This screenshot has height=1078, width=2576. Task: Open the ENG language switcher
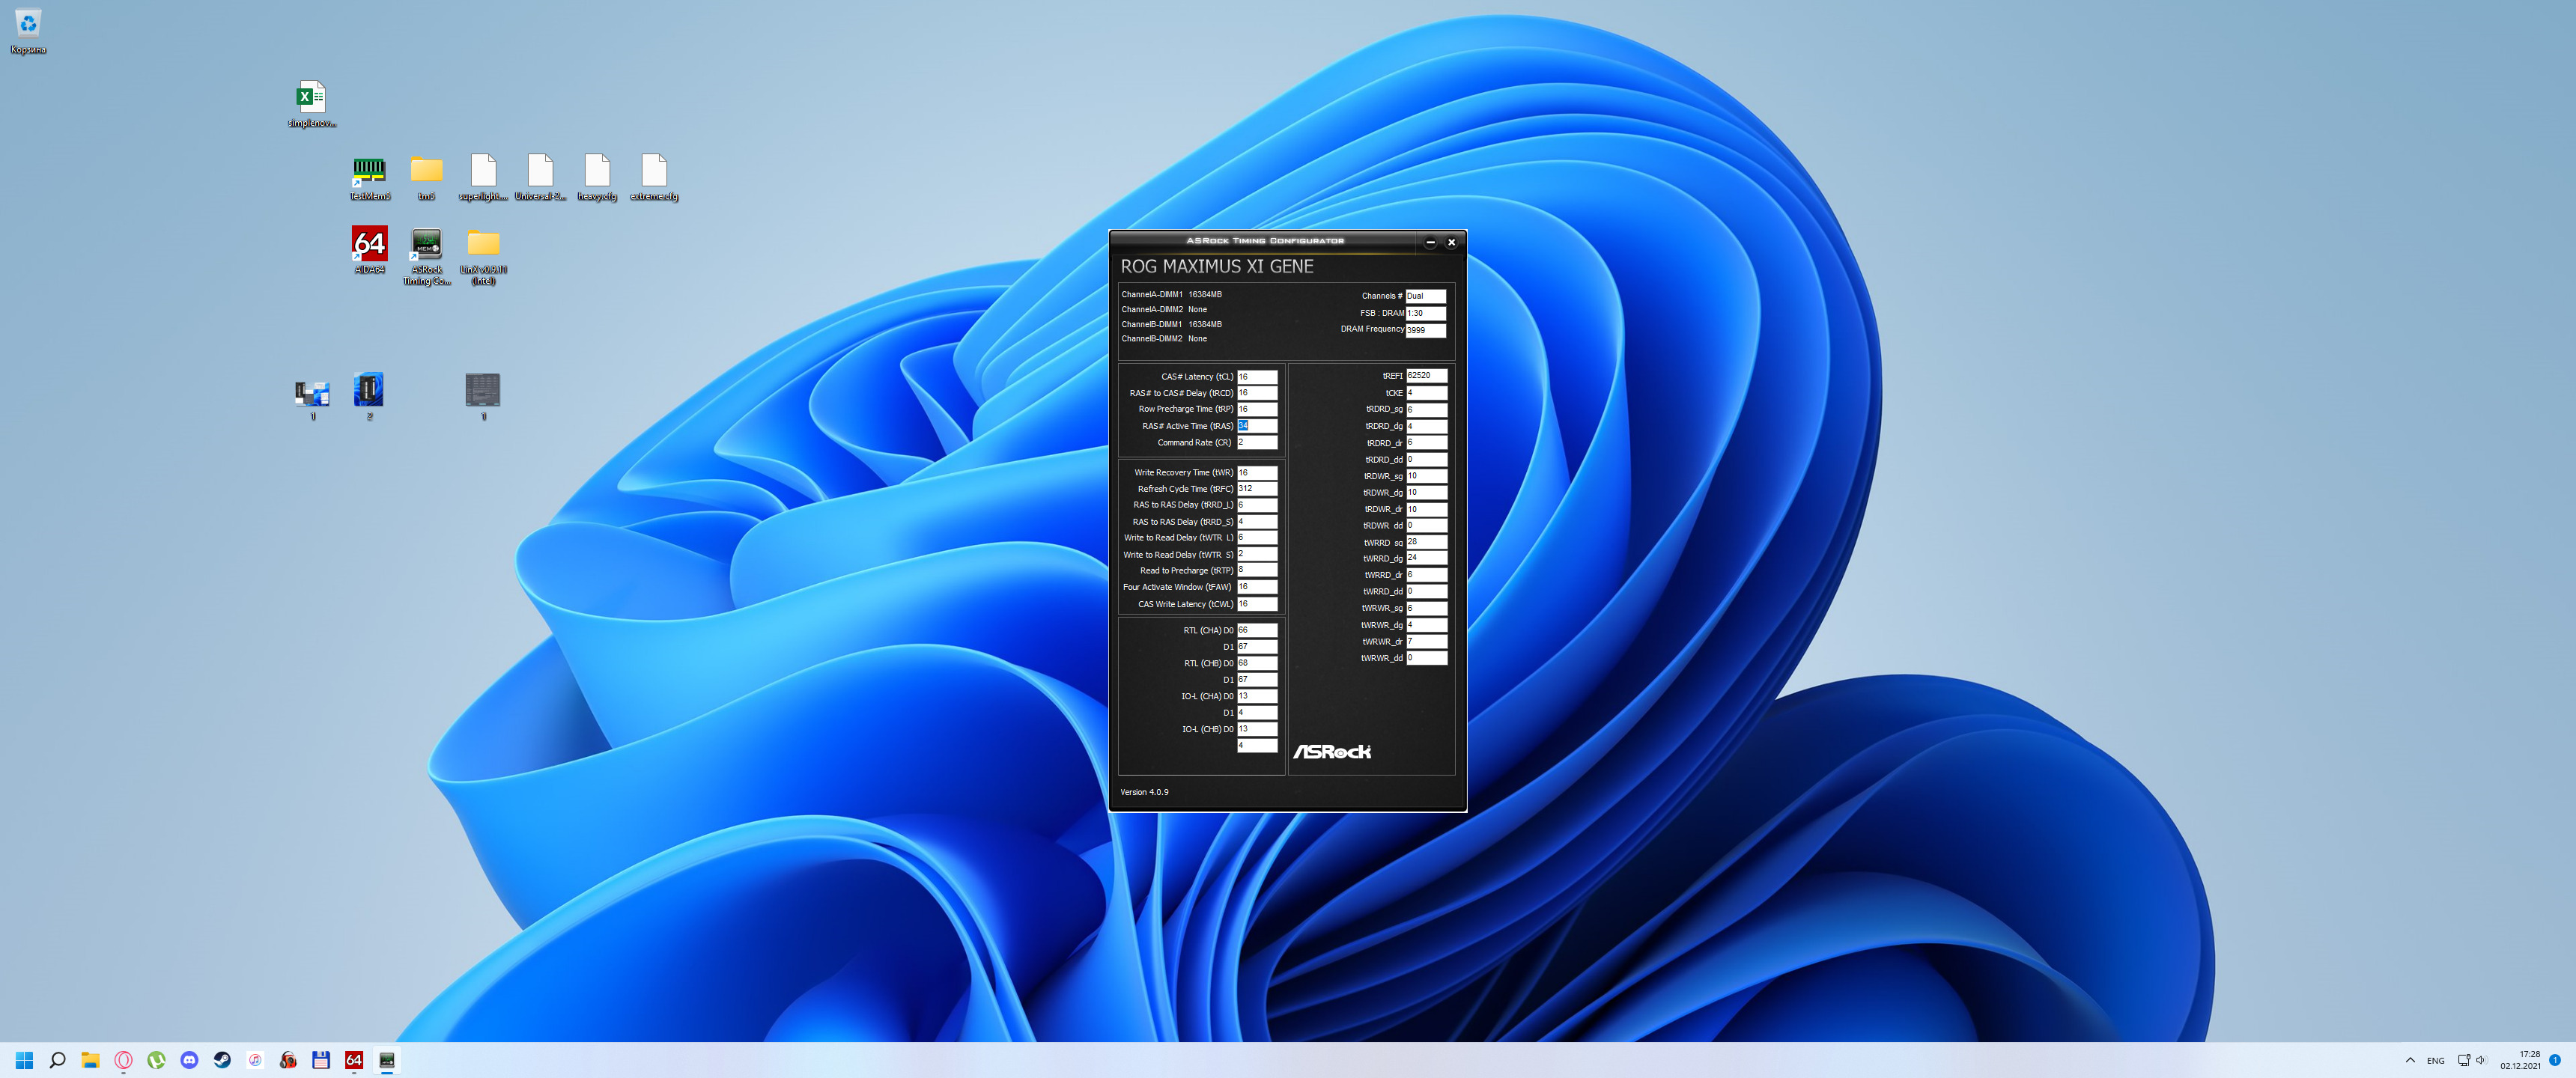click(x=2436, y=1060)
